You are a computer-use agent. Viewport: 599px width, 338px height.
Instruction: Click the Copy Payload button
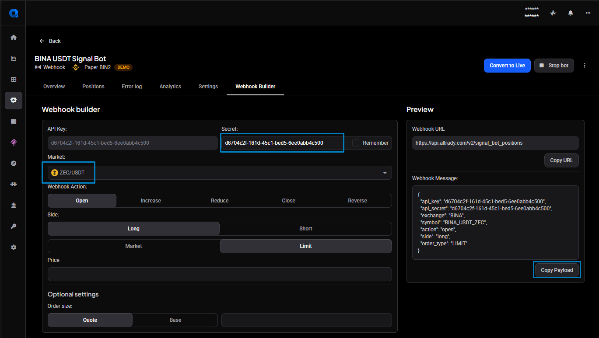[557, 270]
